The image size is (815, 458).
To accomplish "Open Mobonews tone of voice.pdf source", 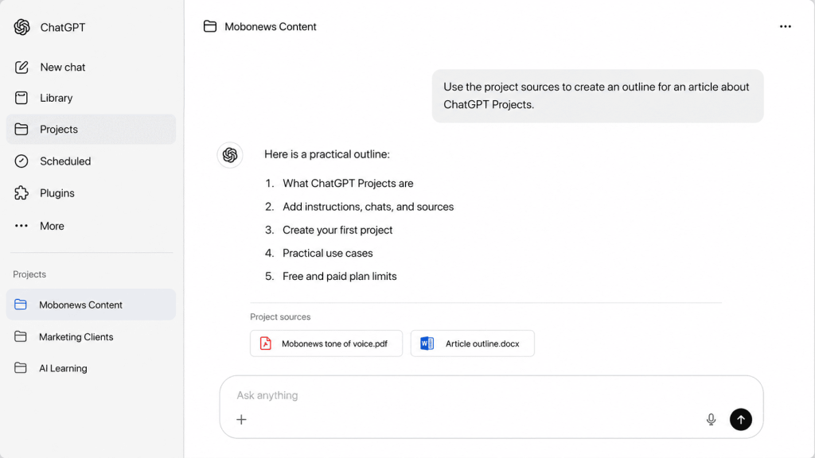I will [x=326, y=343].
